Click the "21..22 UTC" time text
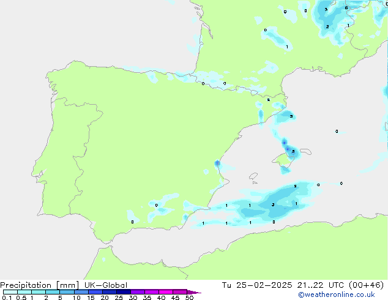 321,285
